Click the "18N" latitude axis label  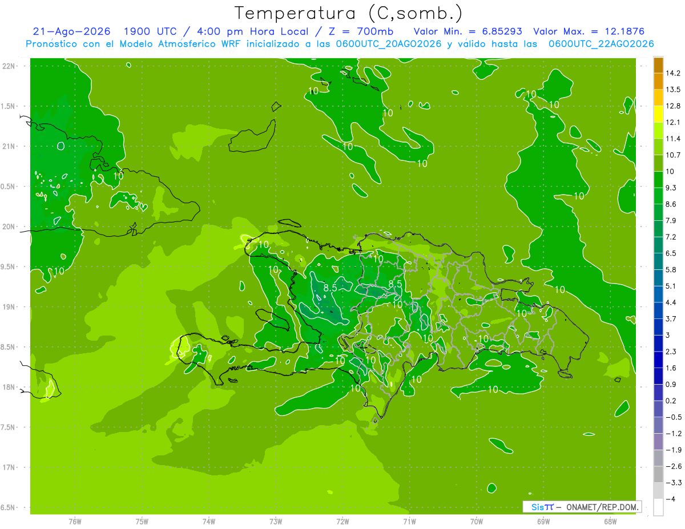click(9, 387)
